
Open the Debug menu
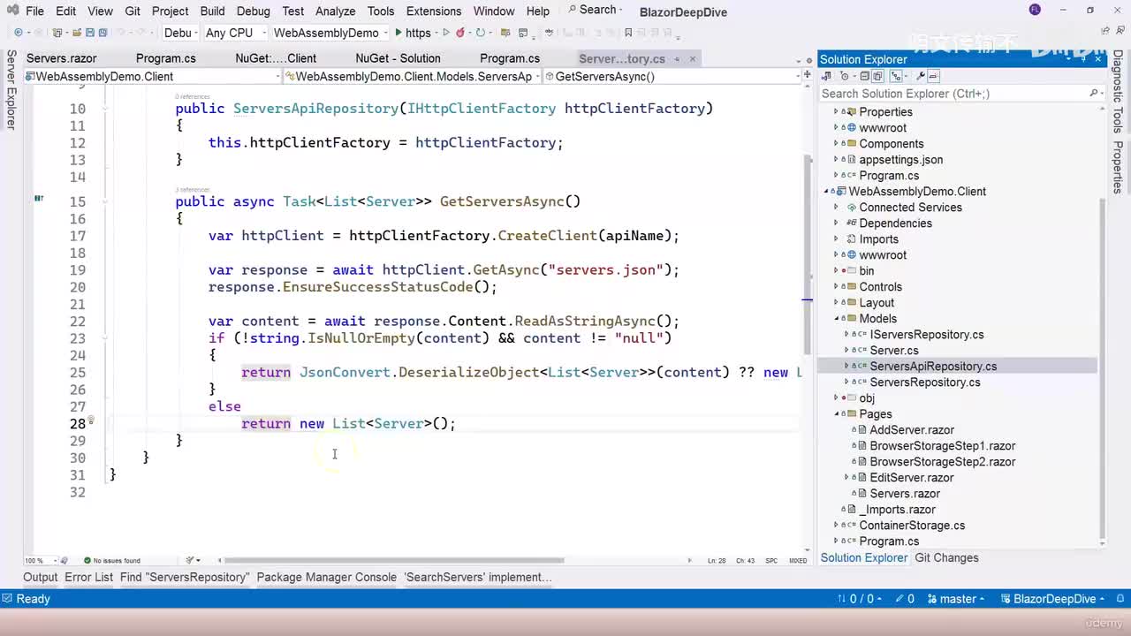click(x=254, y=11)
